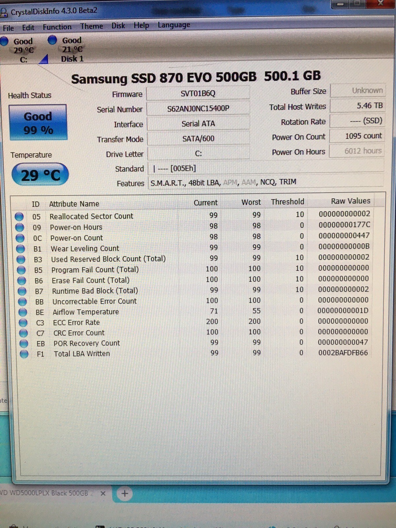396x528 pixels.
Task: Select the Wear Leveling Count attribute name
Action: pos(85,248)
